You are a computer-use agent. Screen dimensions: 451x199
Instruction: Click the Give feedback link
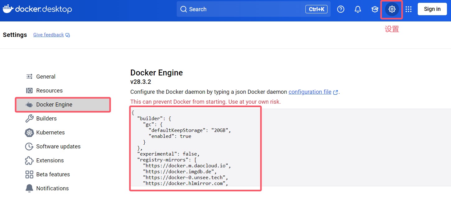(x=49, y=35)
